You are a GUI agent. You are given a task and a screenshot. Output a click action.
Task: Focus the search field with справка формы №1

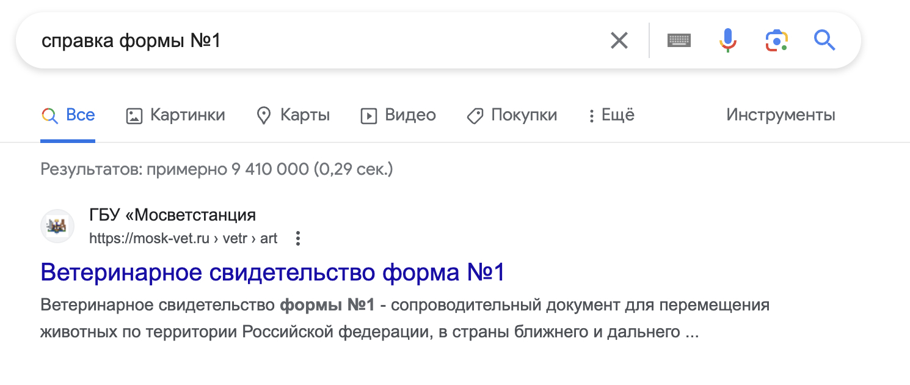pos(305,41)
